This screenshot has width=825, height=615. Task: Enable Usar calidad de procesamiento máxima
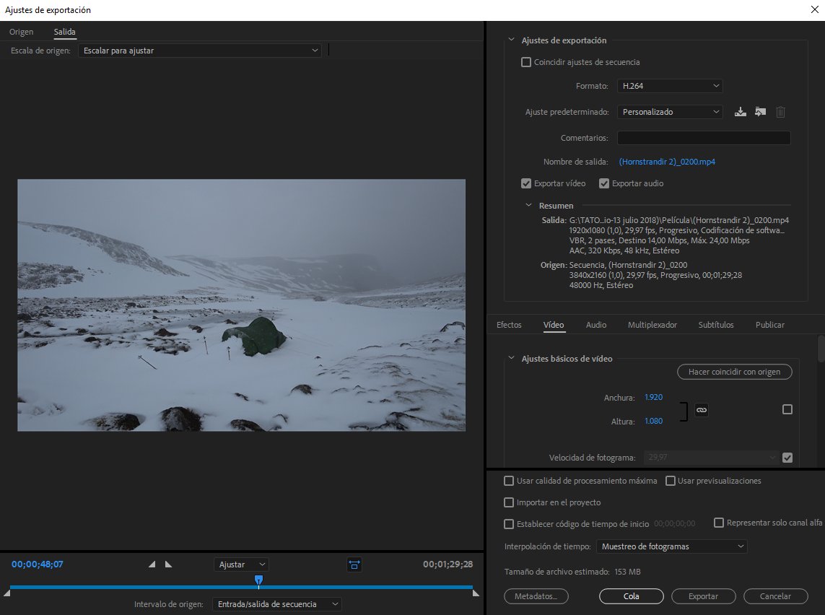(x=509, y=481)
